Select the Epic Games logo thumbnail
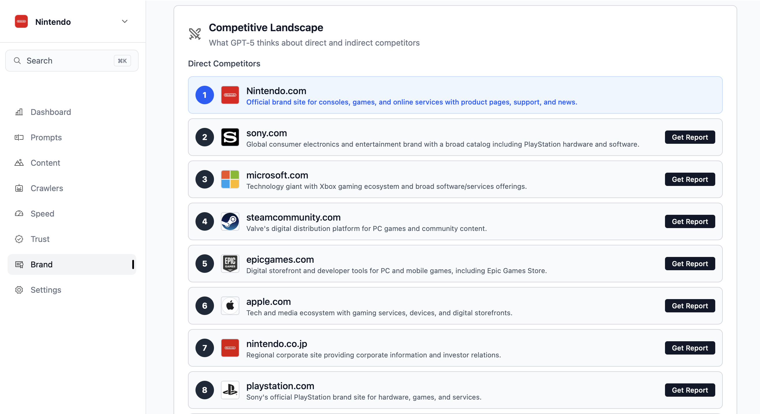 pyautogui.click(x=230, y=264)
